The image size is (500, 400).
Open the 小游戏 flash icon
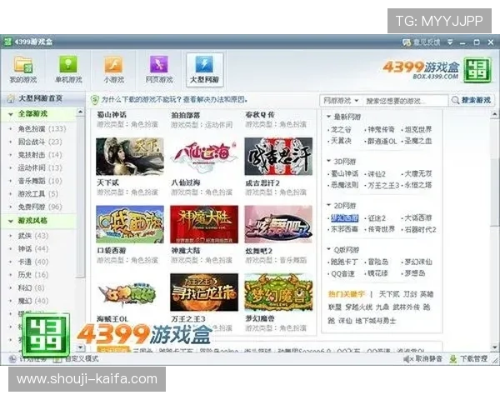(113, 64)
